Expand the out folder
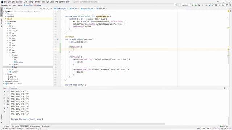The image size is (232, 130). (x=6, y=19)
